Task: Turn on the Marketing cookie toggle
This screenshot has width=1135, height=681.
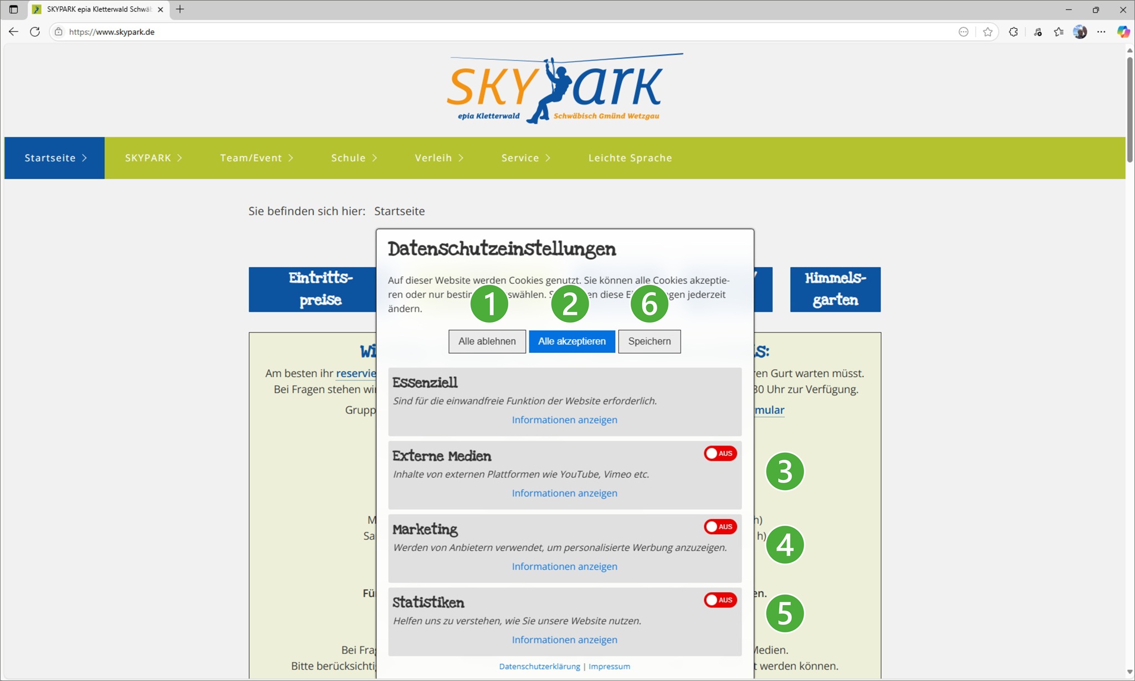Action: tap(720, 526)
